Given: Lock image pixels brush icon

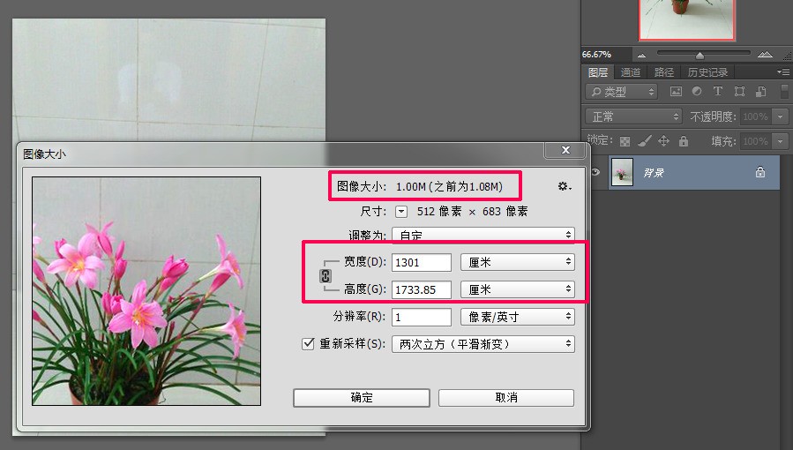Looking at the screenshot, I should pyautogui.click(x=644, y=140).
